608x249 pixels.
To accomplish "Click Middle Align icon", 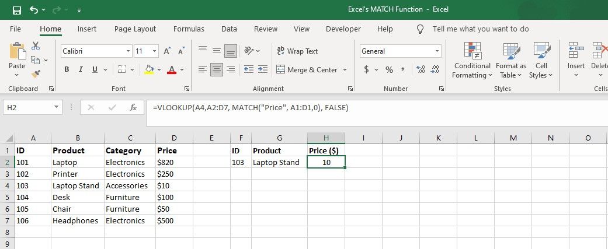I will pyautogui.click(x=217, y=51).
